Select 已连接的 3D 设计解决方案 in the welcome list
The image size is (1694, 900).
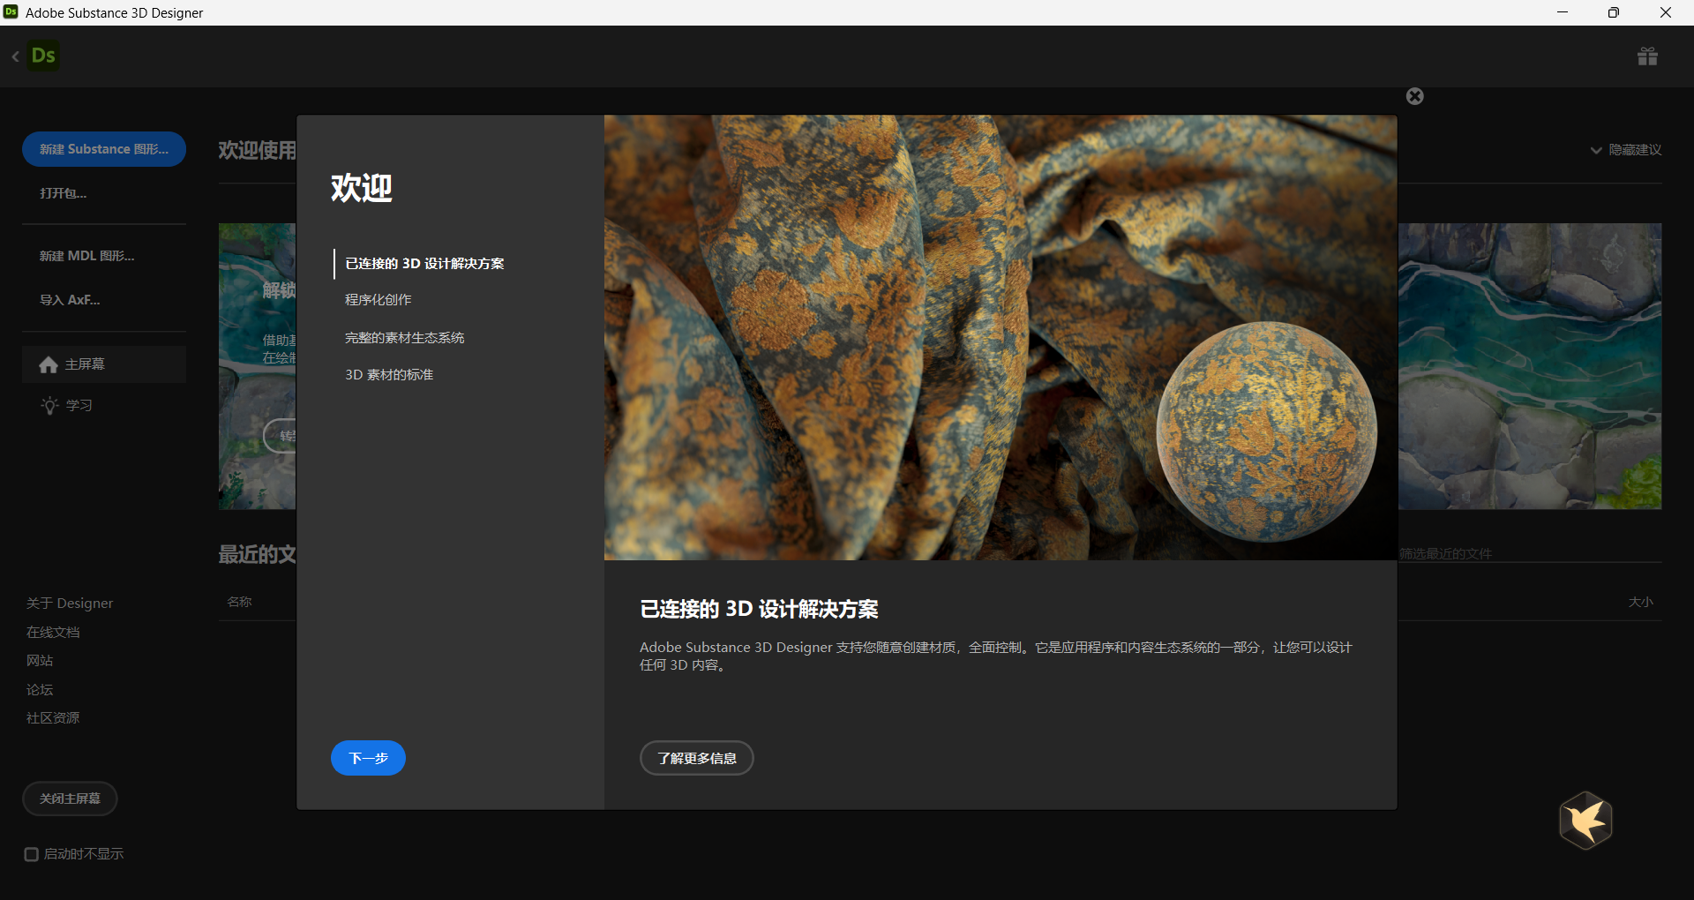(x=424, y=264)
